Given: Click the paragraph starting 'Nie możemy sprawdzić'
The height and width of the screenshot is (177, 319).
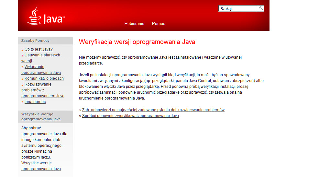Looking at the screenshot, I should click(x=160, y=60).
